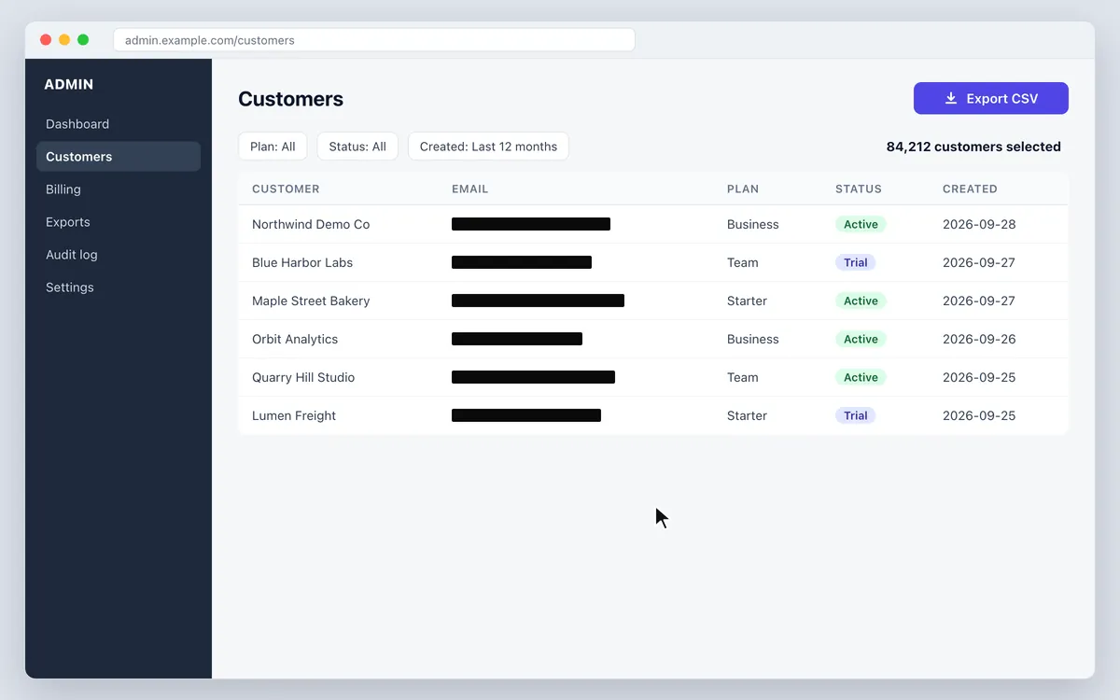Click the Active badge for Northwind Demo Co
Viewport: 1120px width, 700px height.
point(861,224)
